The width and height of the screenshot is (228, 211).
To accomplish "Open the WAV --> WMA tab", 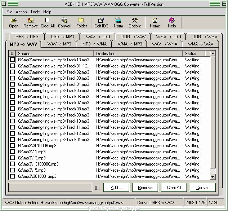I will [165, 44].
